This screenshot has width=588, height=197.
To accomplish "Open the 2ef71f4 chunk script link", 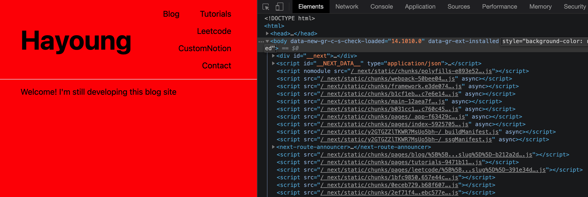I will (389, 193).
